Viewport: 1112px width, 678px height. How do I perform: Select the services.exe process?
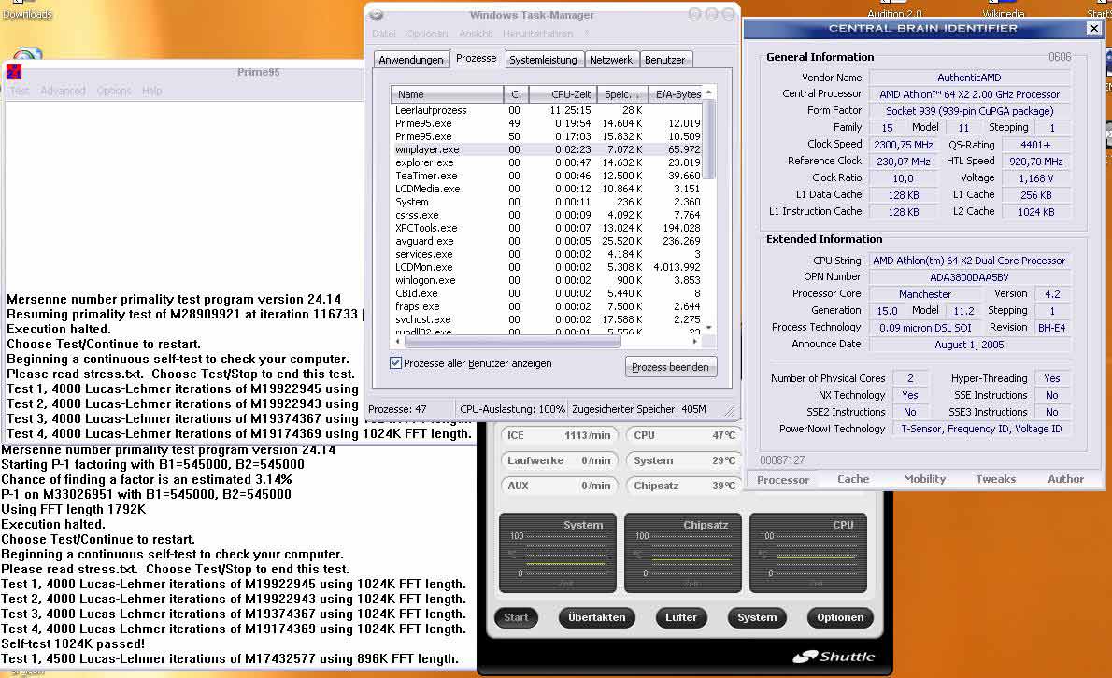coord(547,254)
